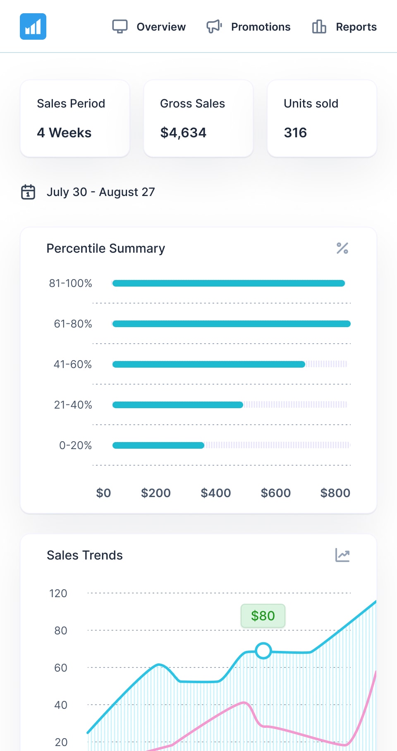Screen dimensions: 397x751
Task: Click the app logo bar chart icon
Action: 33,26
